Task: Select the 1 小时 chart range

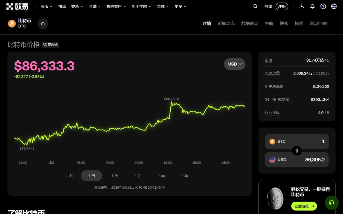Action: 68,176
